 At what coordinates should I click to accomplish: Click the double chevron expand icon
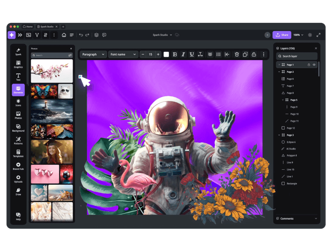click(x=20, y=35)
